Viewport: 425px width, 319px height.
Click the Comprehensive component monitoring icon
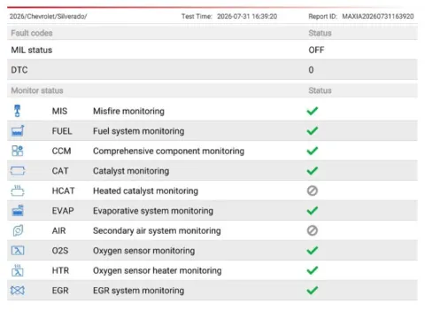18,151
